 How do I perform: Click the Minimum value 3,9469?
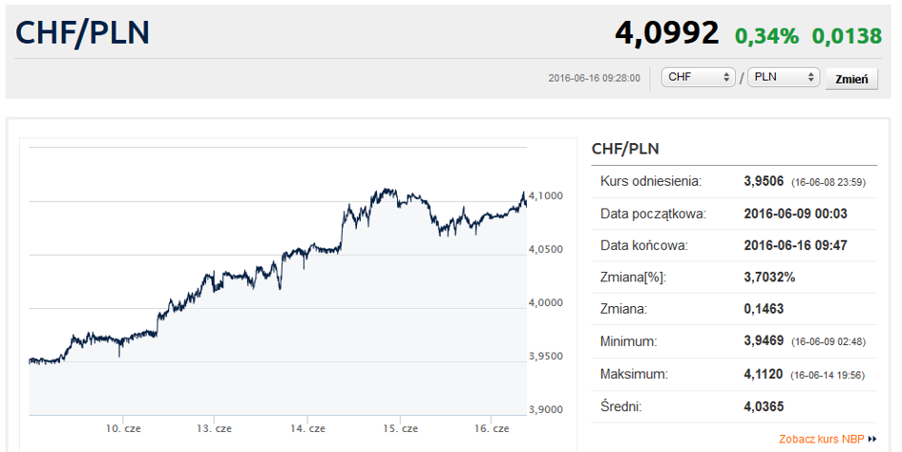[764, 341]
